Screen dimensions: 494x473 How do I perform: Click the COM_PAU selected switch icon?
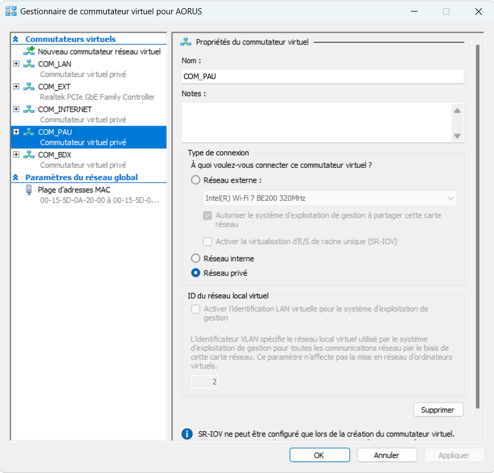pyautogui.click(x=29, y=132)
